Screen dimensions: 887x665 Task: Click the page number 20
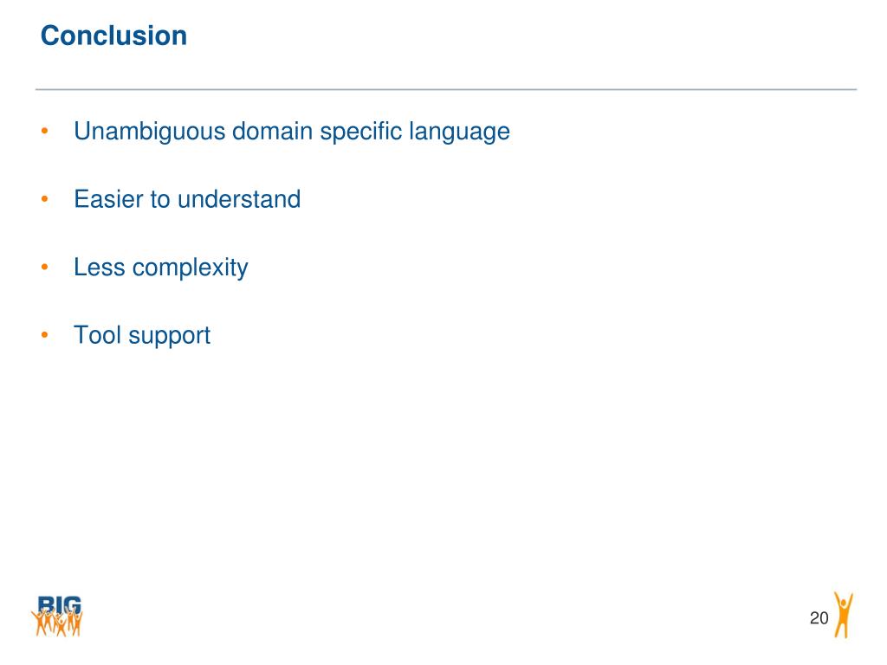pos(819,618)
